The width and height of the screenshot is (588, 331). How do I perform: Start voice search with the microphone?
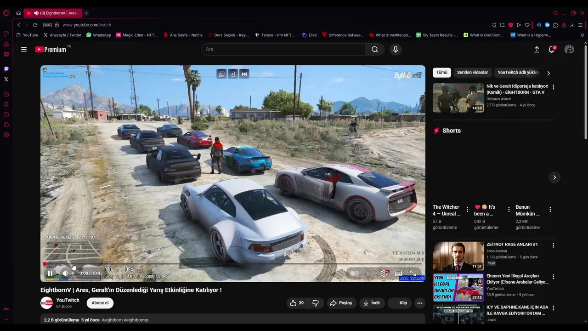[x=396, y=49]
